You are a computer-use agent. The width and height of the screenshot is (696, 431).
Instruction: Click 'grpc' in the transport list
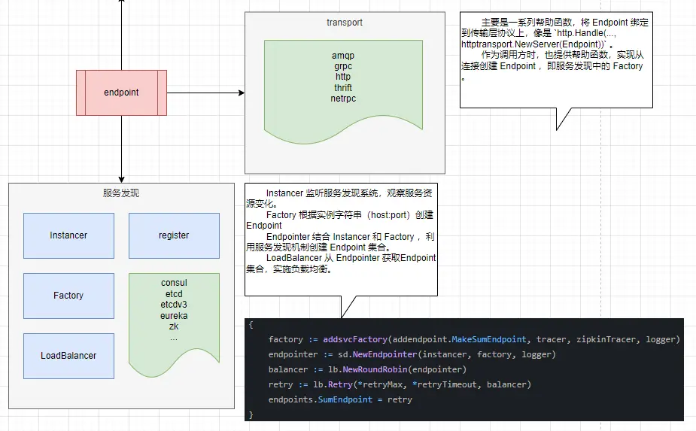(343, 66)
